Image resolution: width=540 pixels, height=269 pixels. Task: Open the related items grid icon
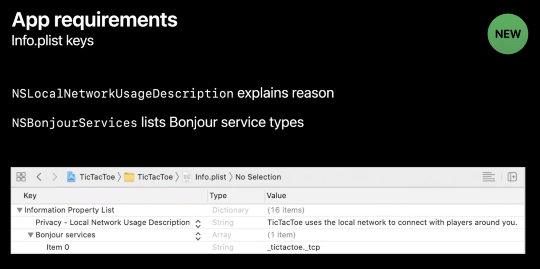(x=21, y=177)
